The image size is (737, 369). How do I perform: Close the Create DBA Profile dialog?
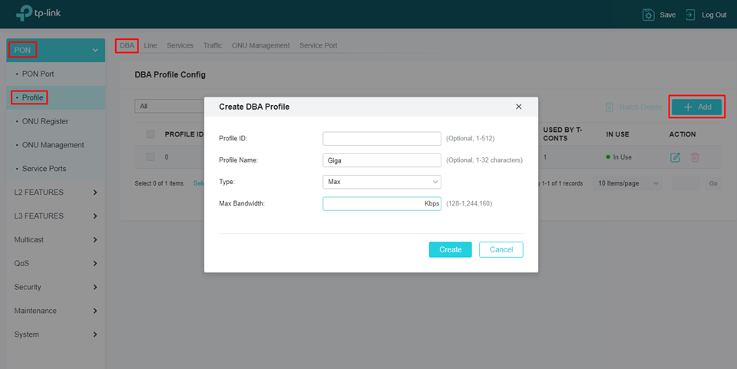[x=518, y=107]
